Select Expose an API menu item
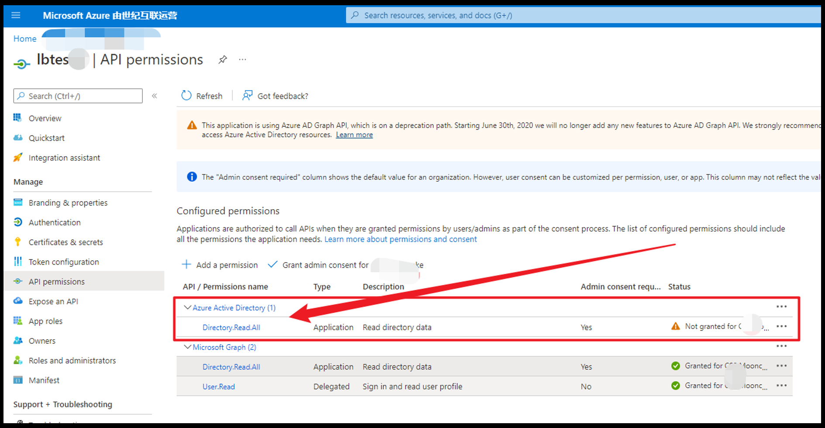 coord(53,301)
